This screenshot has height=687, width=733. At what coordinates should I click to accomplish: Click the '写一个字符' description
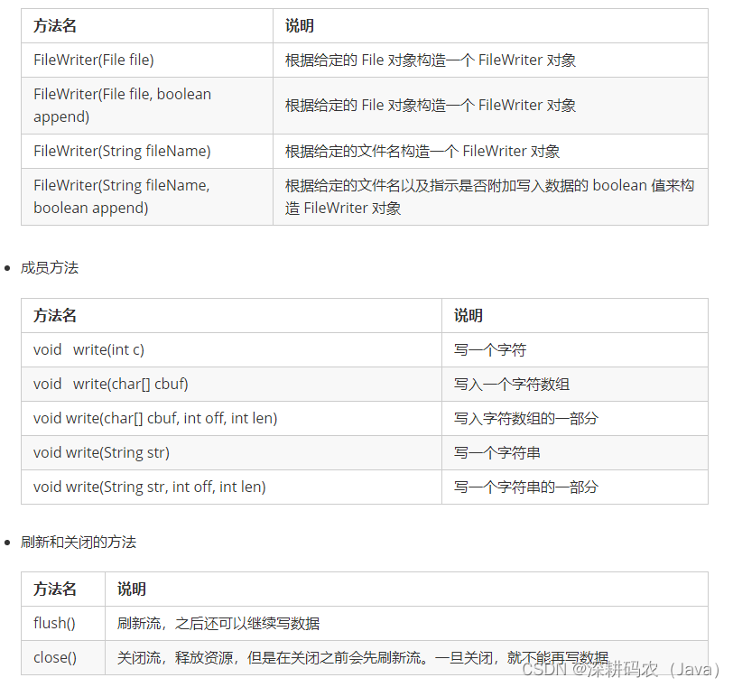(x=490, y=349)
